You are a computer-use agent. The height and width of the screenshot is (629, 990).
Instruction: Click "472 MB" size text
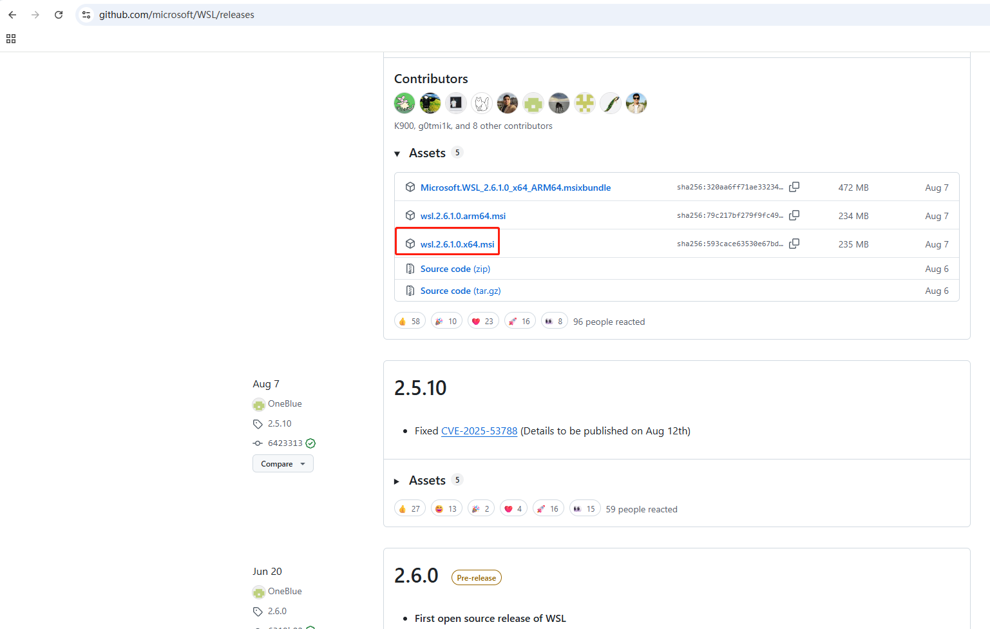(x=853, y=188)
